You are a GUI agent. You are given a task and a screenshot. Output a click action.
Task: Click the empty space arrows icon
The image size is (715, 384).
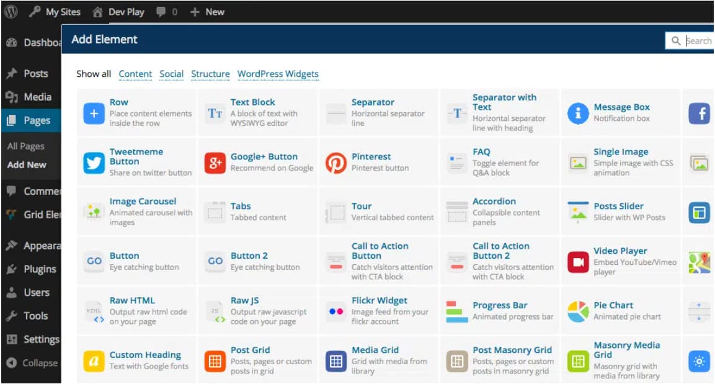click(x=699, y=311)
